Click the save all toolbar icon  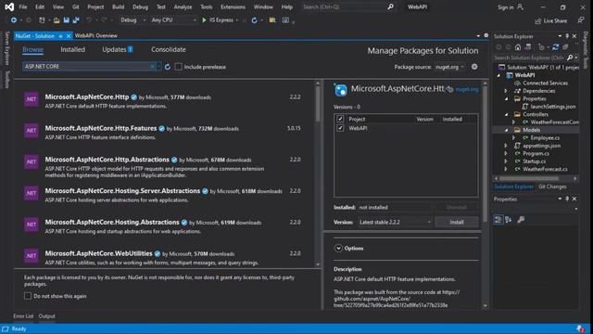pos(76,20)
